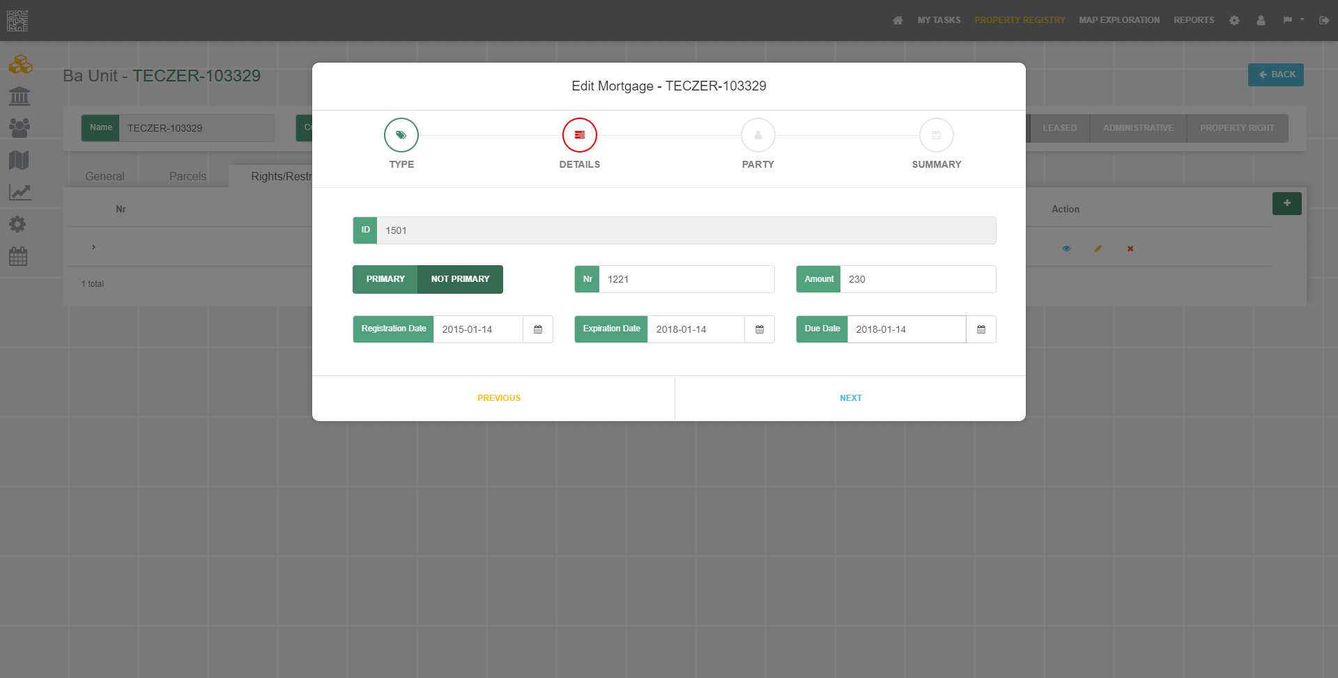Select the NOT PRIMARY toggle option
Viewport: 1338px width, 678px height.
[460, 279]
